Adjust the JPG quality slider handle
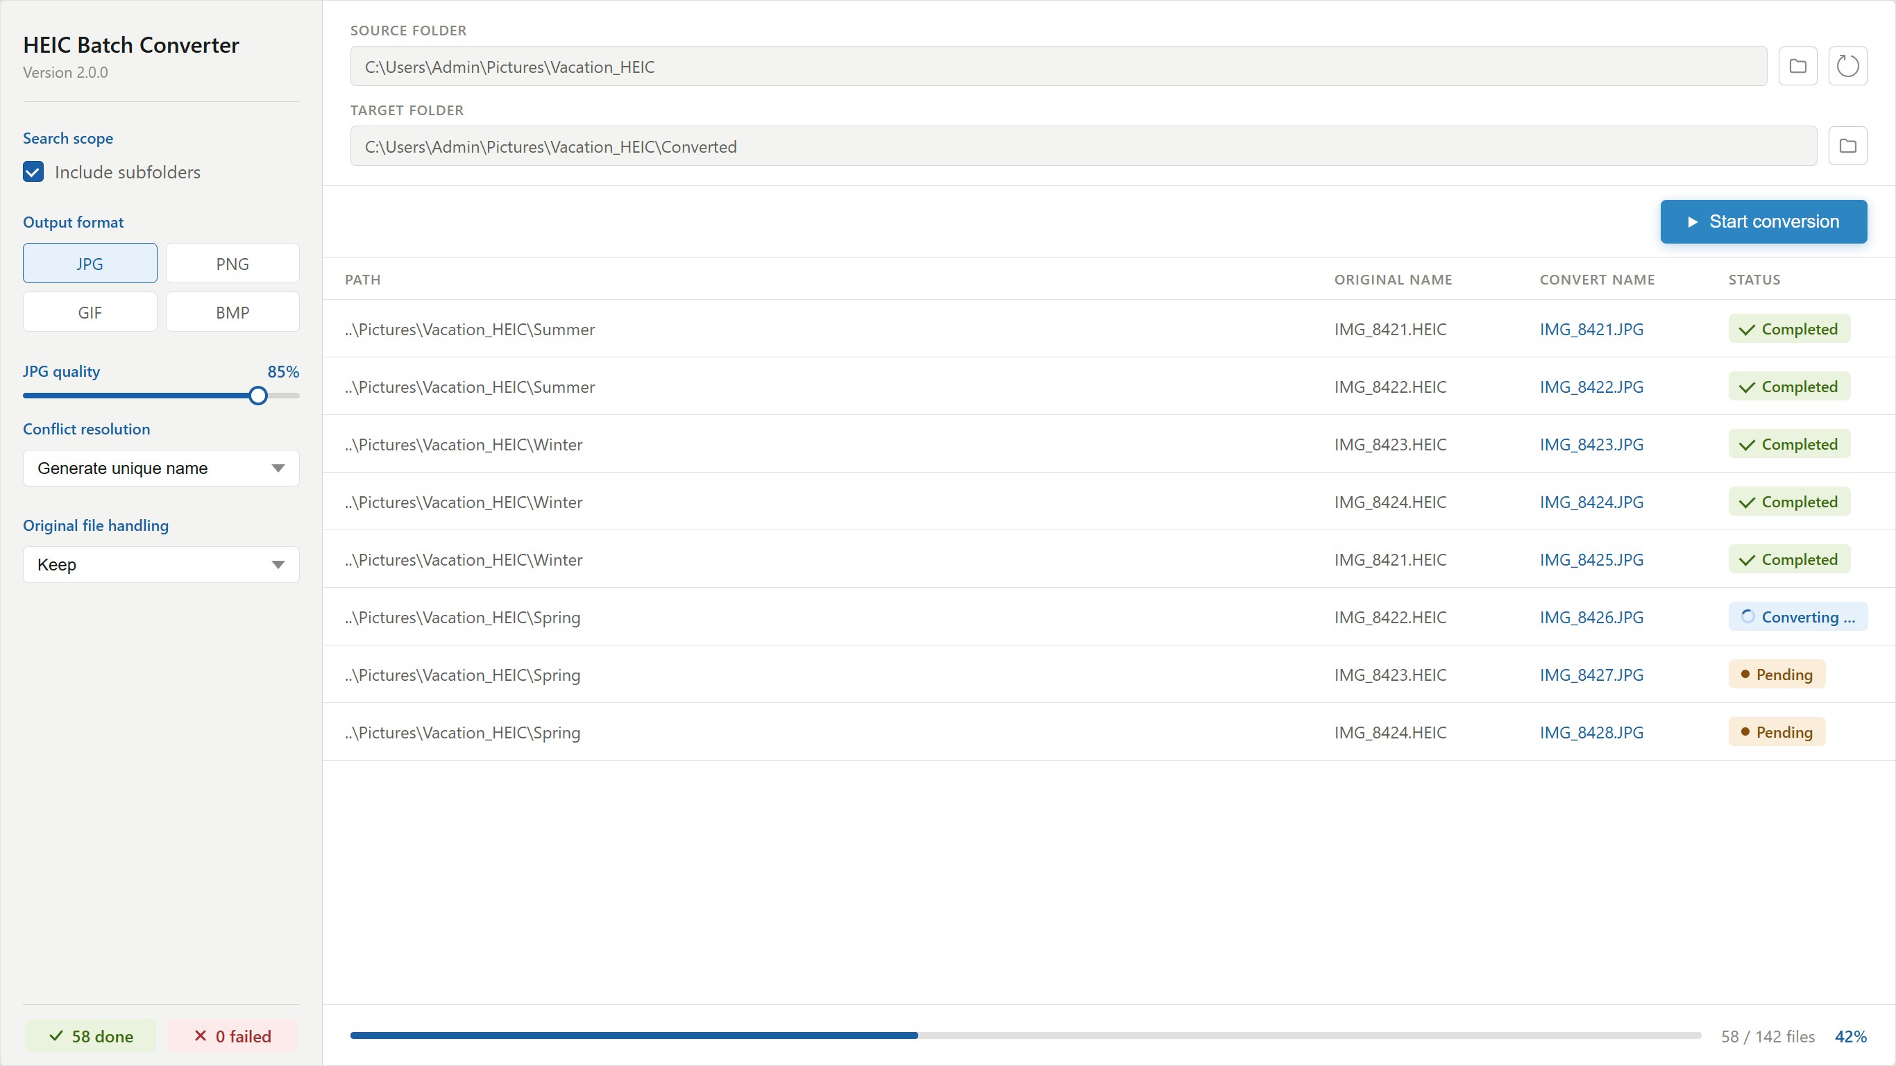Viewport: 1896px width, 1066px height. click(x=257, y=396)
